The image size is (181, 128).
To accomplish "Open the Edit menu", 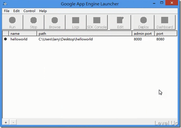I will 16,11.
